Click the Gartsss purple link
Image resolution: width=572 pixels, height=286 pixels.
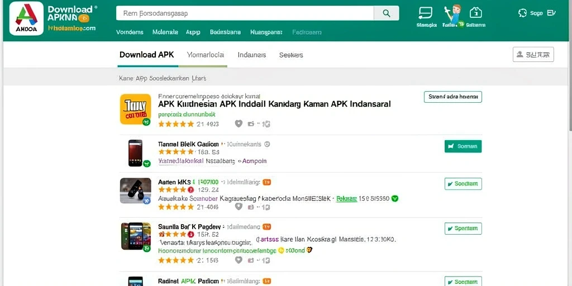(268, 240)
